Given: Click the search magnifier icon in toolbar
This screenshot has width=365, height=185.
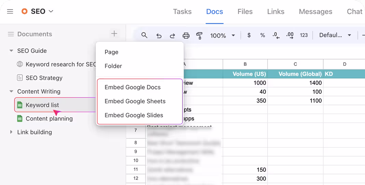Looking at the screenshot, I should [144, 35].
